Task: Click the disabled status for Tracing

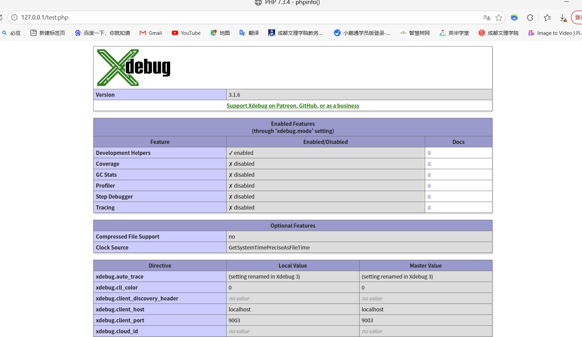Action: click(x=242, y=207)
